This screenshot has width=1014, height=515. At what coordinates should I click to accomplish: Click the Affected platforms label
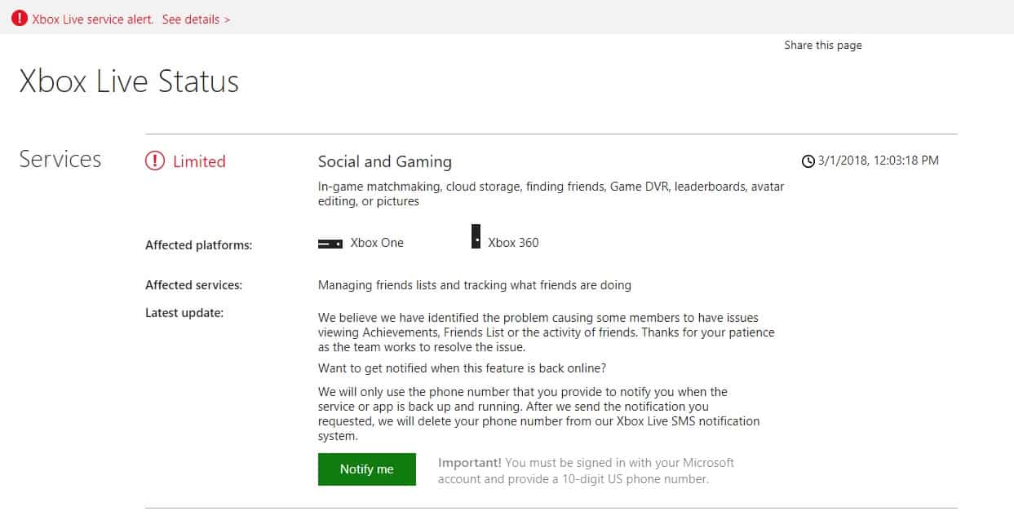(x=198, y=245)
